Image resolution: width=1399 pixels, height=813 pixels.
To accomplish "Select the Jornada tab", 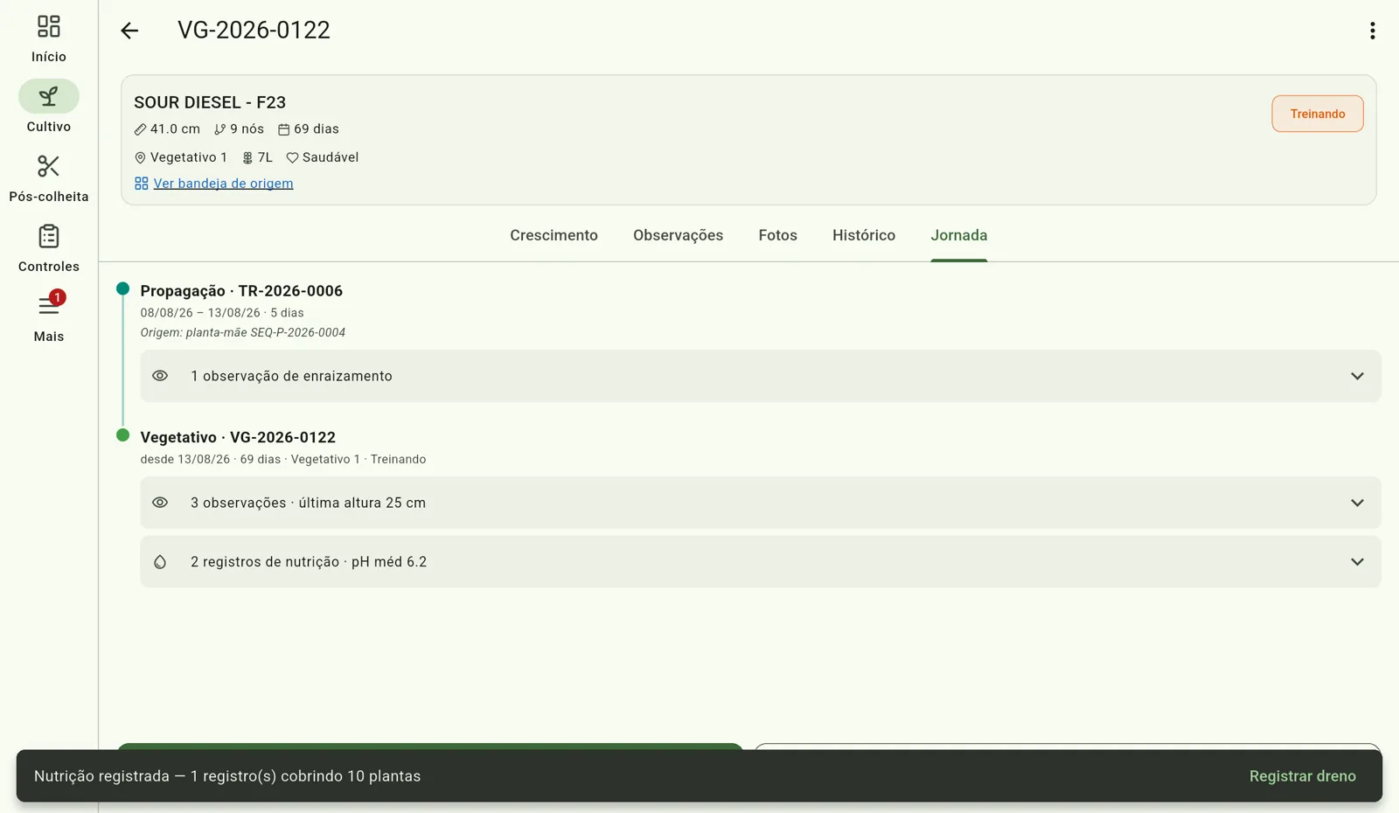I will 958,235.
